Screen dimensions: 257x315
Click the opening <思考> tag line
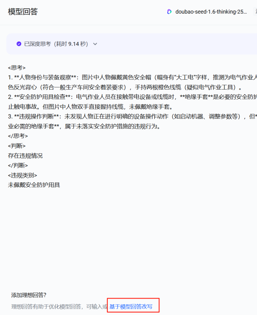tap(17, 67)
